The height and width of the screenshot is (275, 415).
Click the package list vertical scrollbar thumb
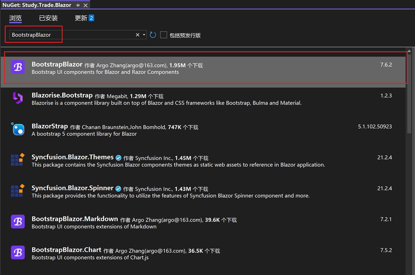(409, 94)
